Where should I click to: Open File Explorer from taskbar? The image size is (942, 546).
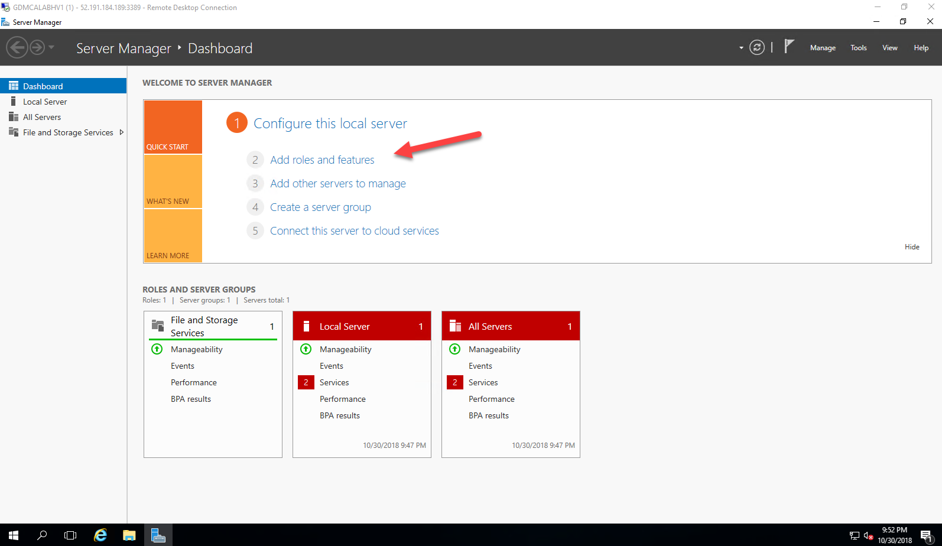pyautogui.click(x=129, y=535)
